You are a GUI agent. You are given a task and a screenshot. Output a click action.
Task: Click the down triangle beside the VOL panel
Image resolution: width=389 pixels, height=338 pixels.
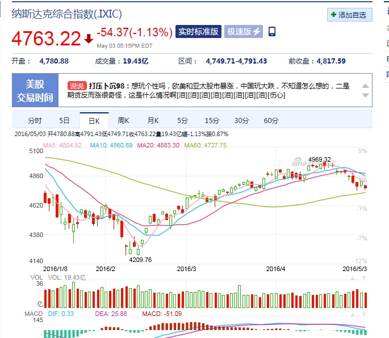[x=364, y=278]
